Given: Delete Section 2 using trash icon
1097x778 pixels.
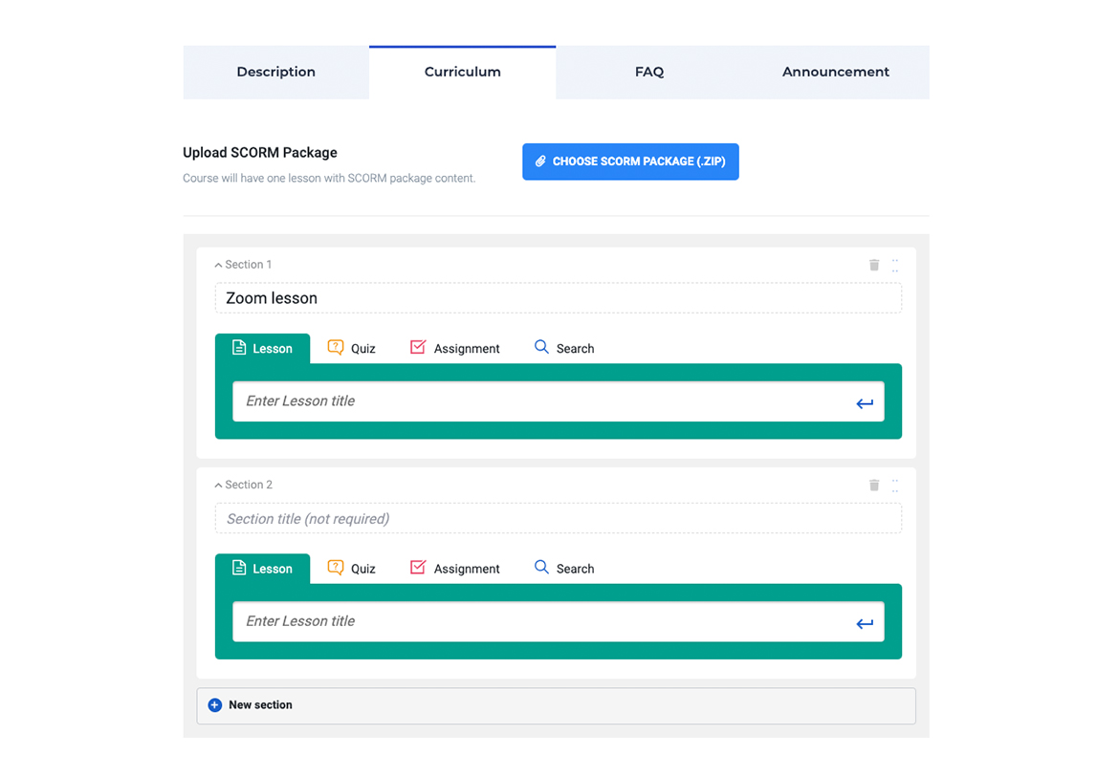Looking at the screenshot, I should (873, 486).
